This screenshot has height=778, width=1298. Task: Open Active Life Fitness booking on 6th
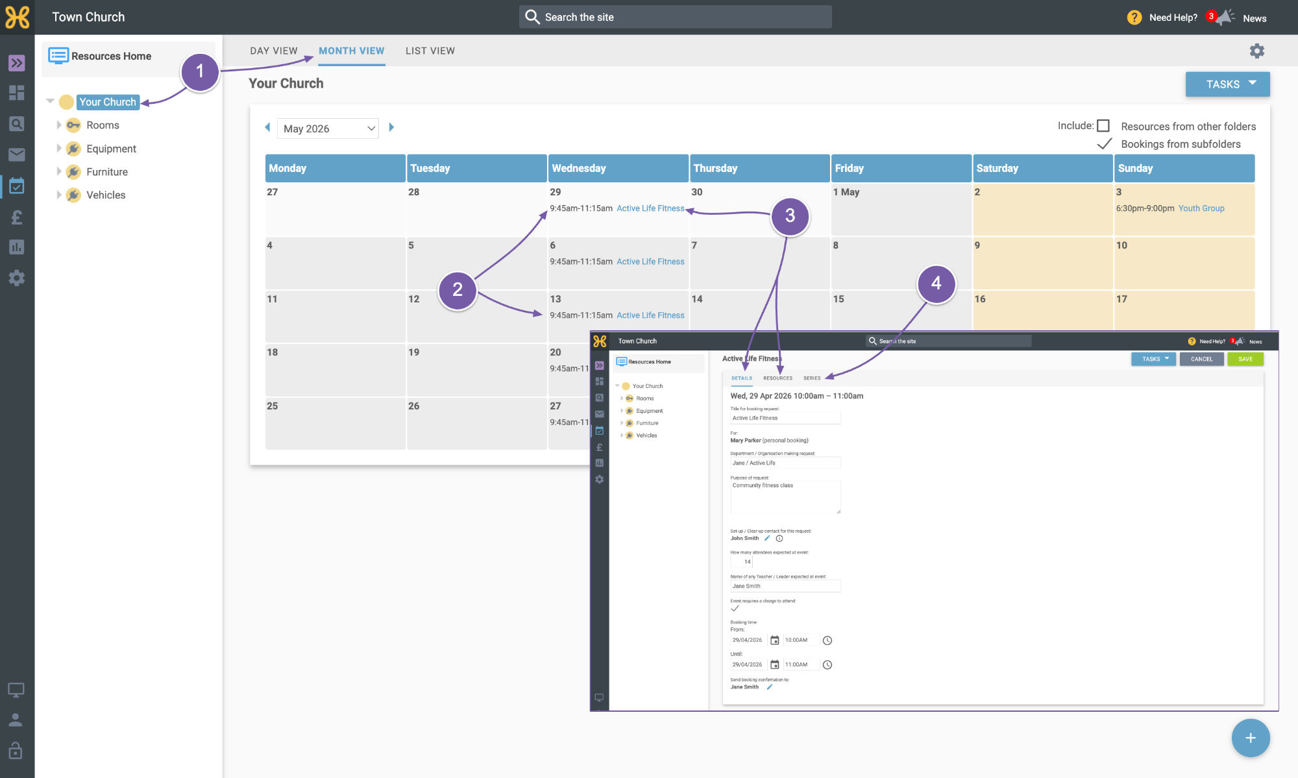[x=650, y=261]
